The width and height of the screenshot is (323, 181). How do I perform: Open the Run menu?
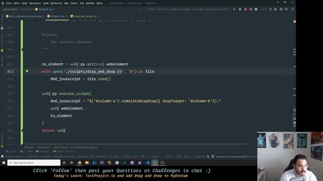[66, 4]
